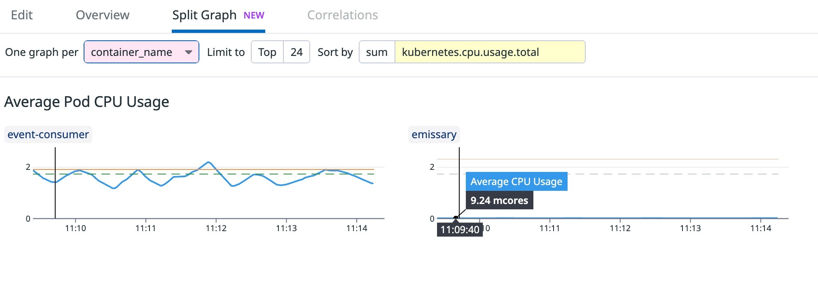Click the 9.24 mcores tooltip value
This screenshot has width=818, height=292.
point(499,201)
